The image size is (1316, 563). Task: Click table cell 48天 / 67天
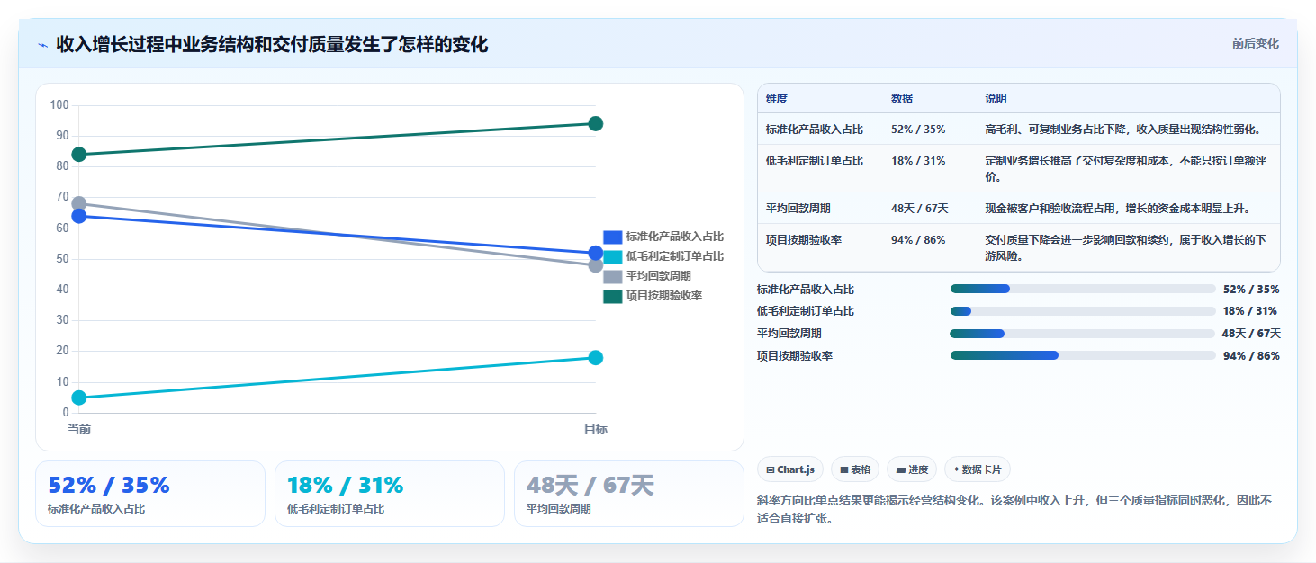click(x=920, y=209)
